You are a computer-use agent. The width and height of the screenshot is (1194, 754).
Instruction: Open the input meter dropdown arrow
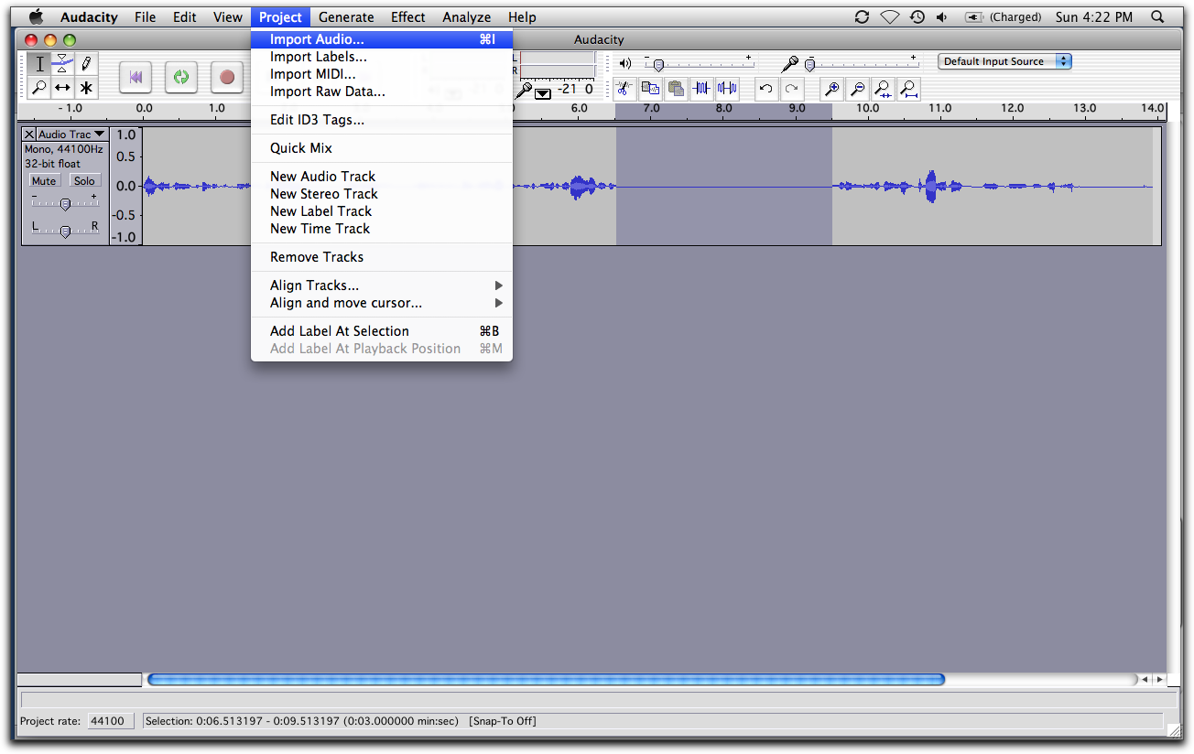543,92
